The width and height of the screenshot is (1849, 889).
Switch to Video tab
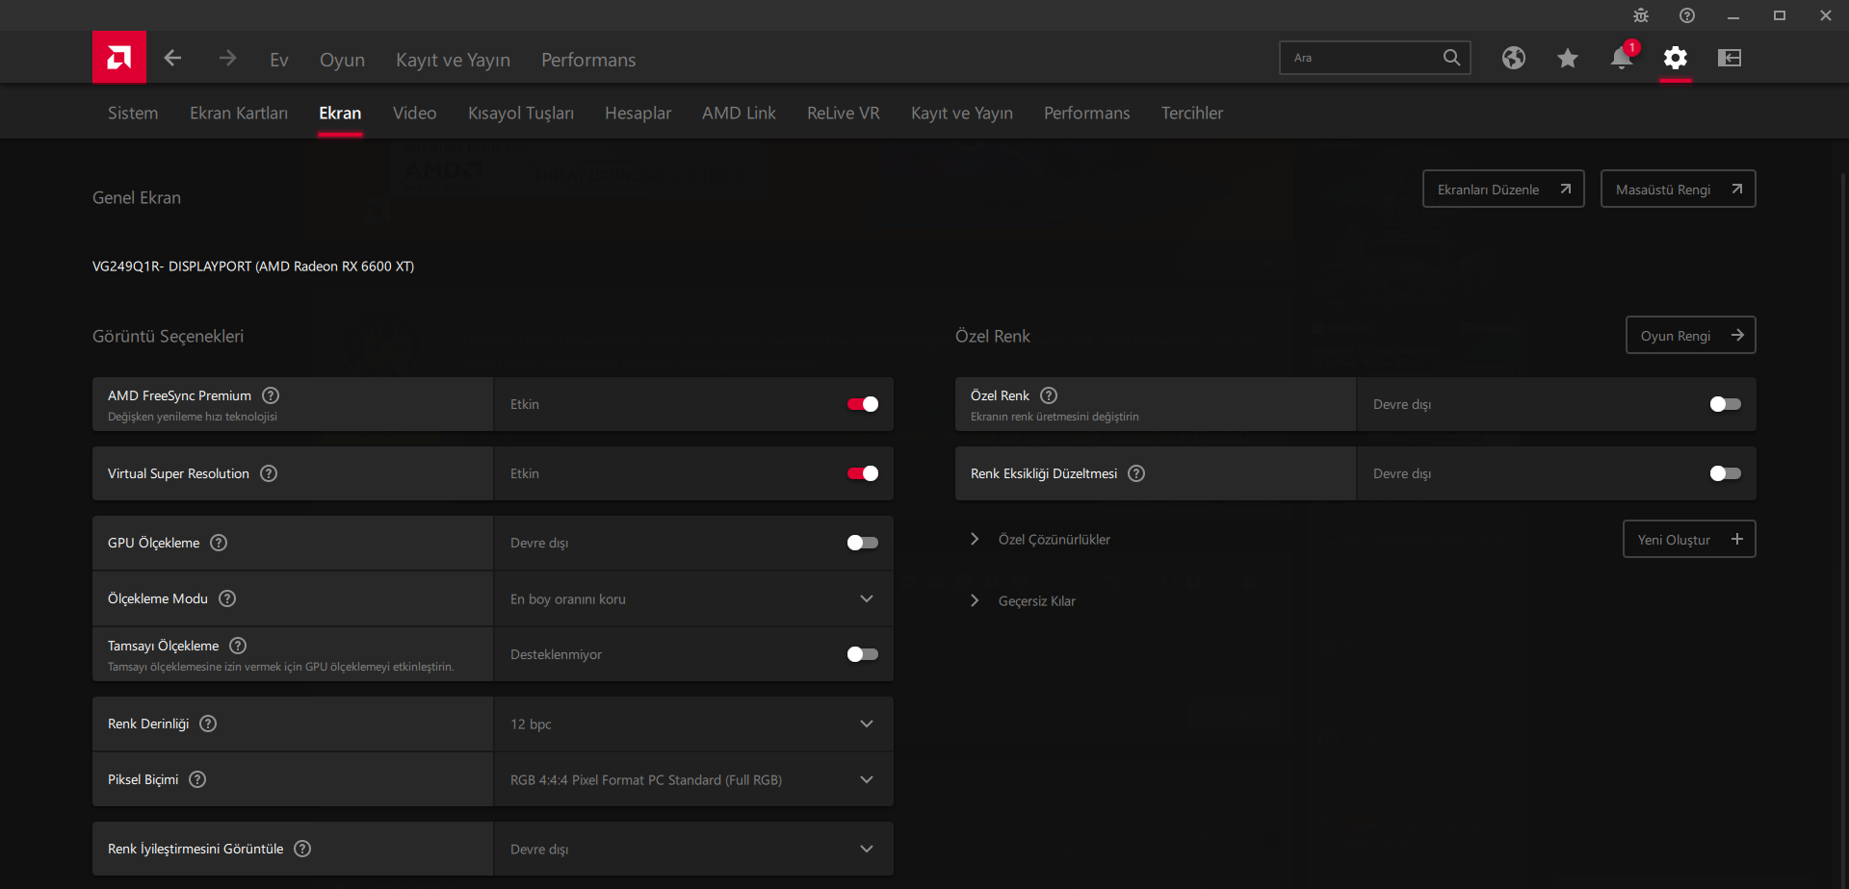(x=415, y=113)
